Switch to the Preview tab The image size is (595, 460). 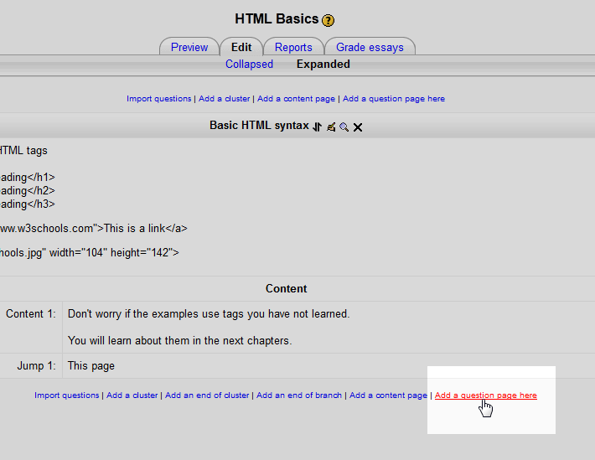coord(189,47)
